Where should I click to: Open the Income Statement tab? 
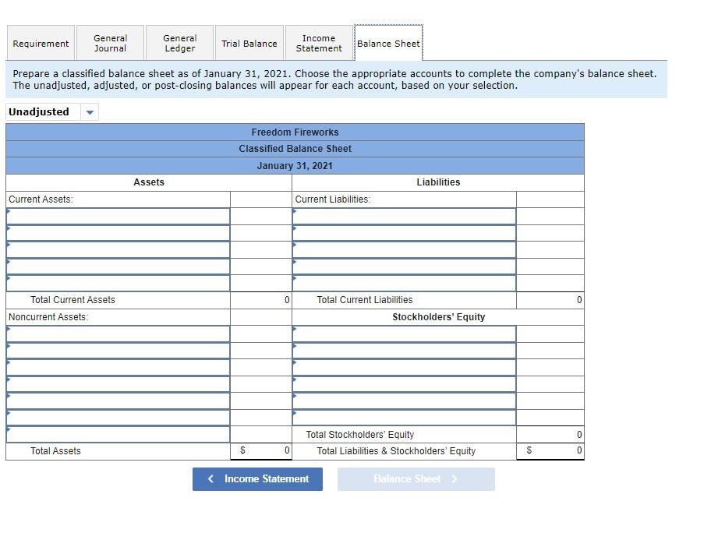319,43
